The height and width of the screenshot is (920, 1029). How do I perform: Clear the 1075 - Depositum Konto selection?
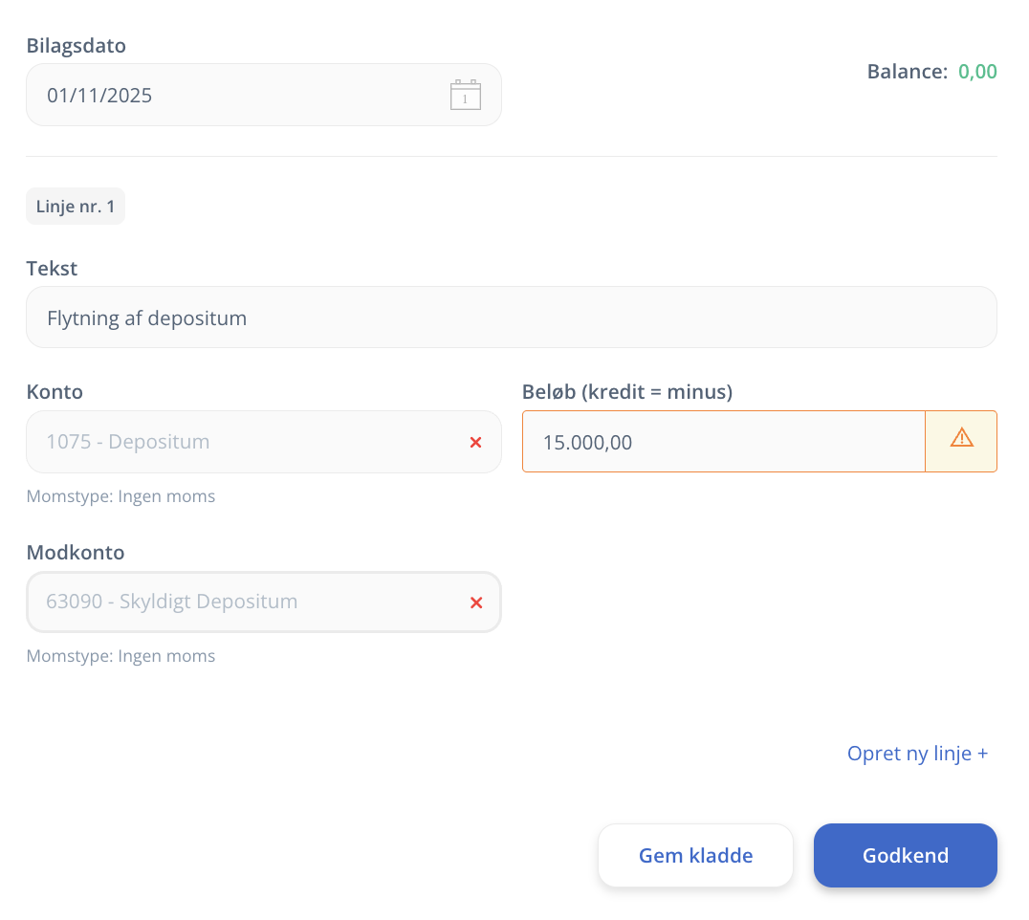point(475,442)
